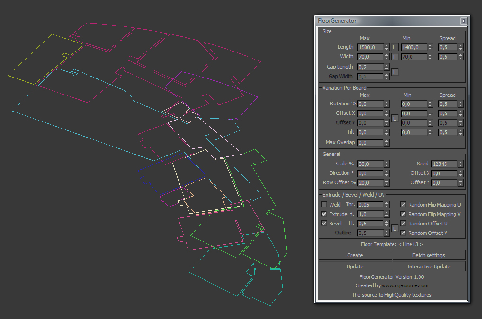Viewport: 482px width, 319px height.
Task: Open the www.cg-source.com link
Action: pos(405,285)
